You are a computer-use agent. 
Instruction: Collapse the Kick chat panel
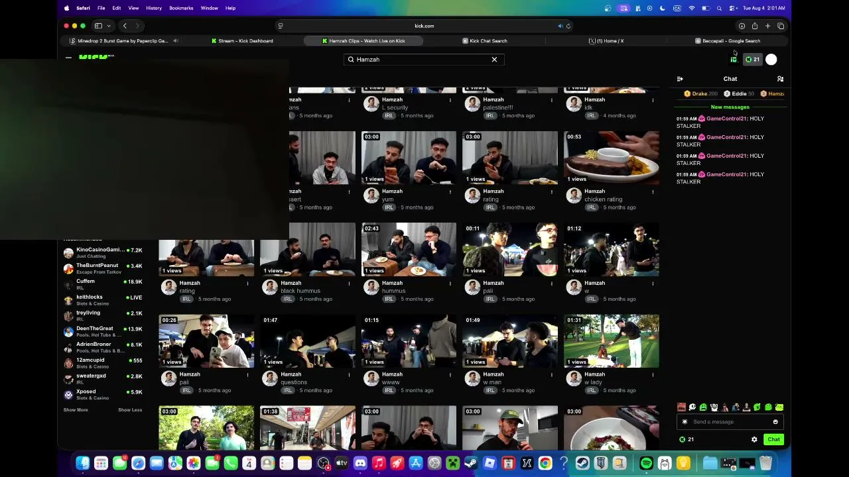(x=680, y=79)
